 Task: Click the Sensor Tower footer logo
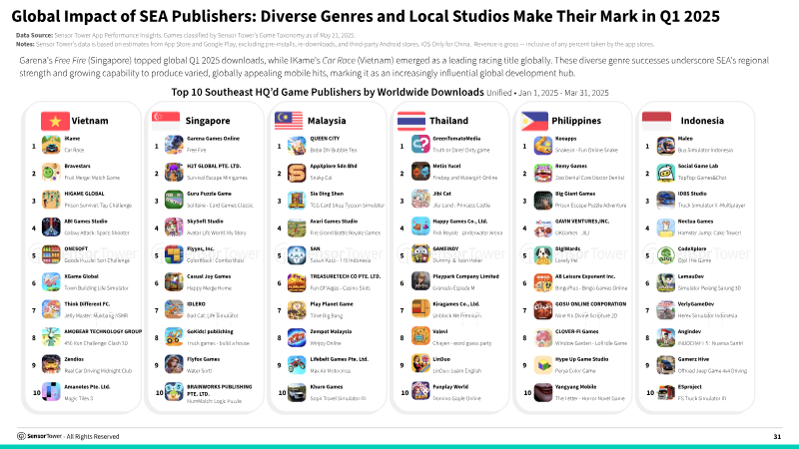pyautogui.click(x=39, y=436)
